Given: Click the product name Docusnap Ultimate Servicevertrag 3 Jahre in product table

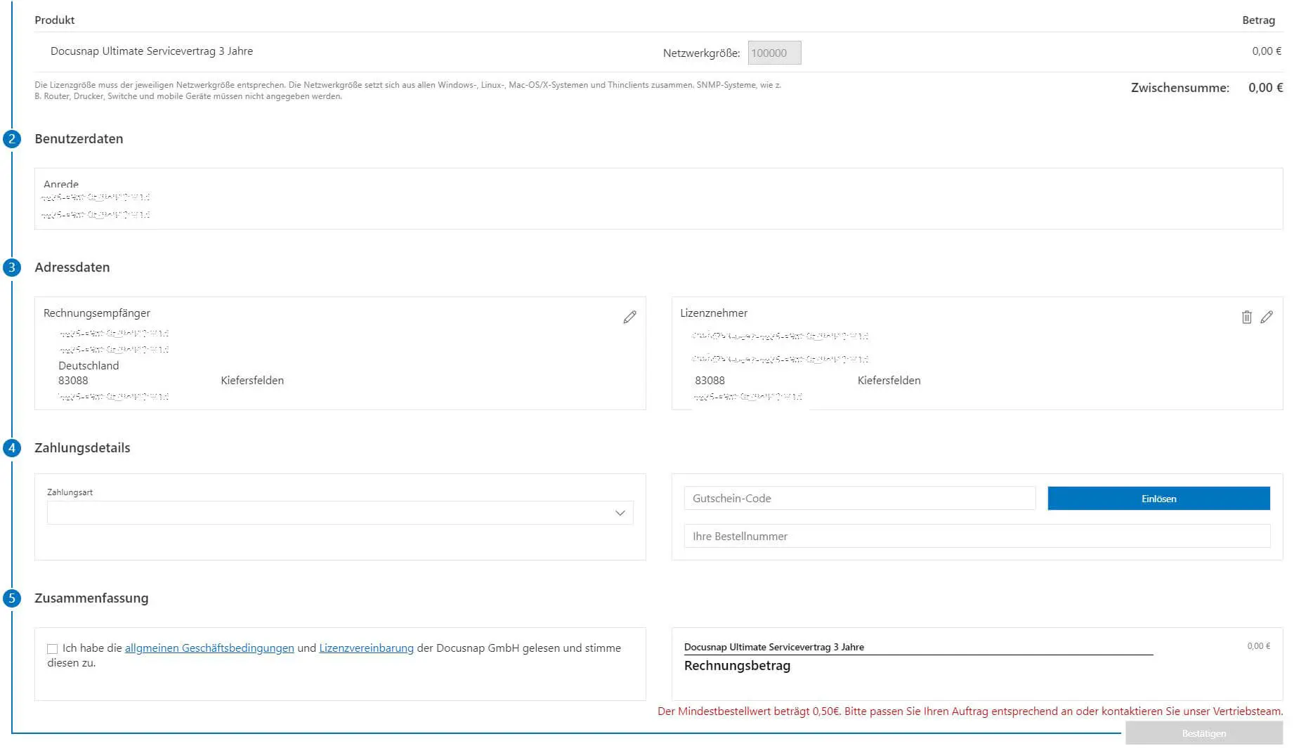Looking at the screenshot, I should (152, 51).
